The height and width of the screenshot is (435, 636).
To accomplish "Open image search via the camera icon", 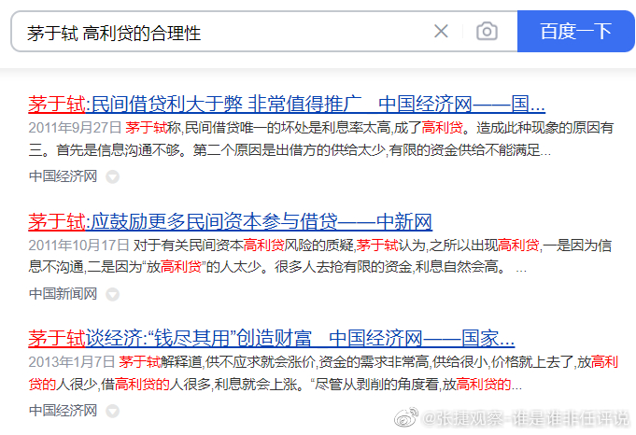I will (x=487, y=31).
